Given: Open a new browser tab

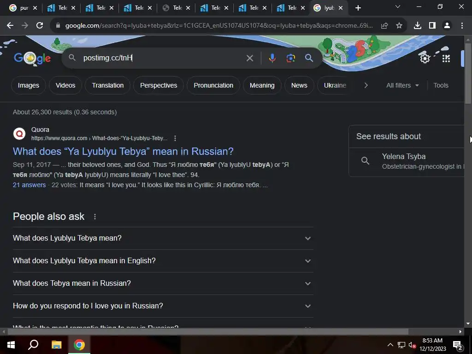Looking at the screenshot, I should tap(358, 8).
